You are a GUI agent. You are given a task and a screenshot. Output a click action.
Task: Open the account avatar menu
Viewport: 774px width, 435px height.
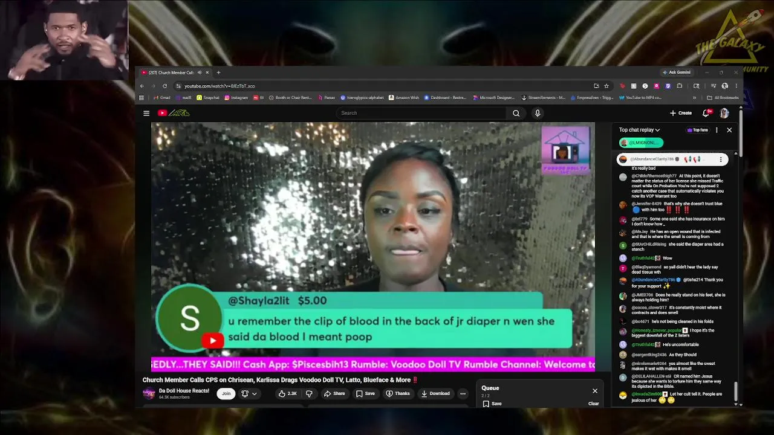point(724,113)
